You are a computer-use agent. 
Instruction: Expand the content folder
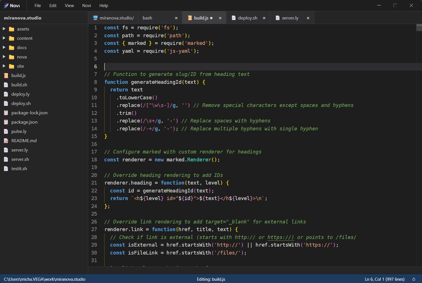(x=4, y=38)
